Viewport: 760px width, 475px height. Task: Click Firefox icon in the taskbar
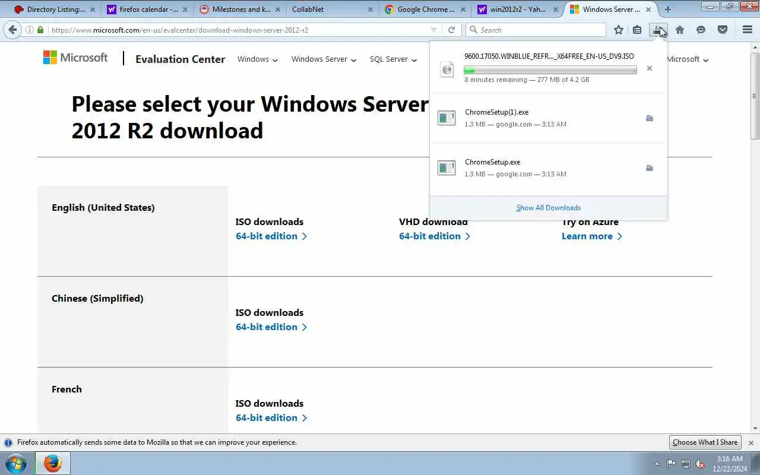click(x=53, y=463)
